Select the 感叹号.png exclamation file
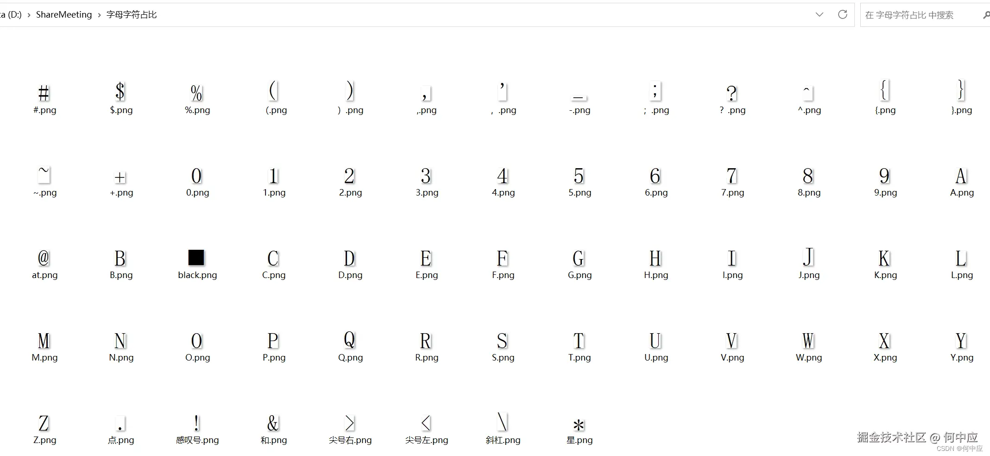 tap(197, 423)
